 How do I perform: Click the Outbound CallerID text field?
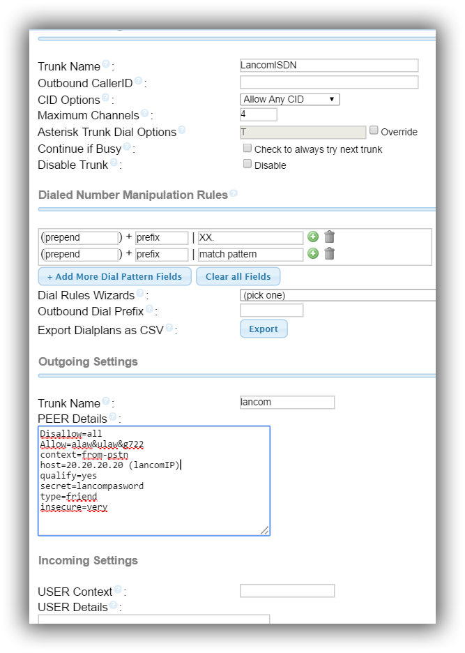(x=329, y=82)
